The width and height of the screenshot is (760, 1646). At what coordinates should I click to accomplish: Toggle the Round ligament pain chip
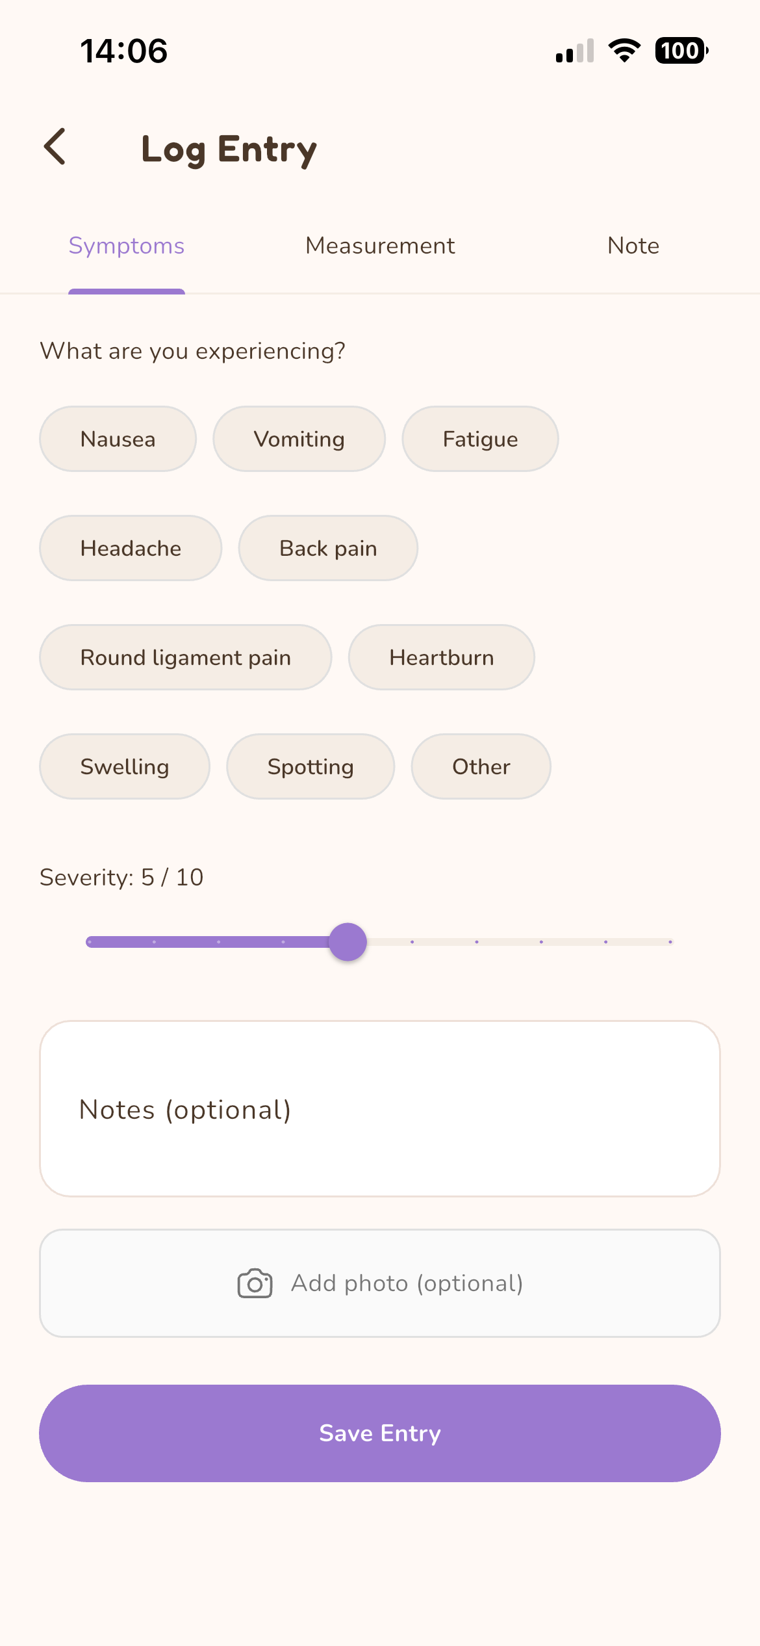(185, 657)
